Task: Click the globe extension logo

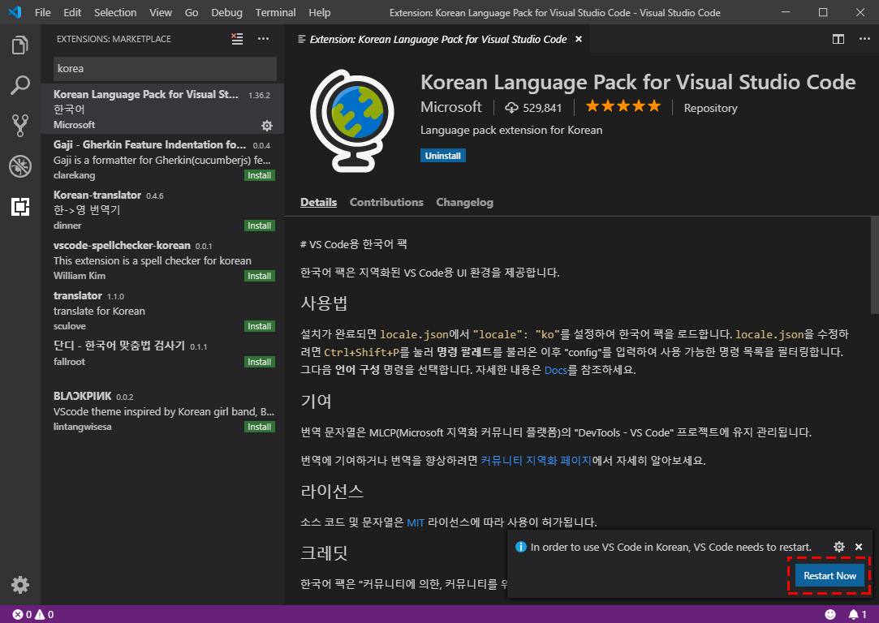Action: pyautogui.click(x=352, y=121)
